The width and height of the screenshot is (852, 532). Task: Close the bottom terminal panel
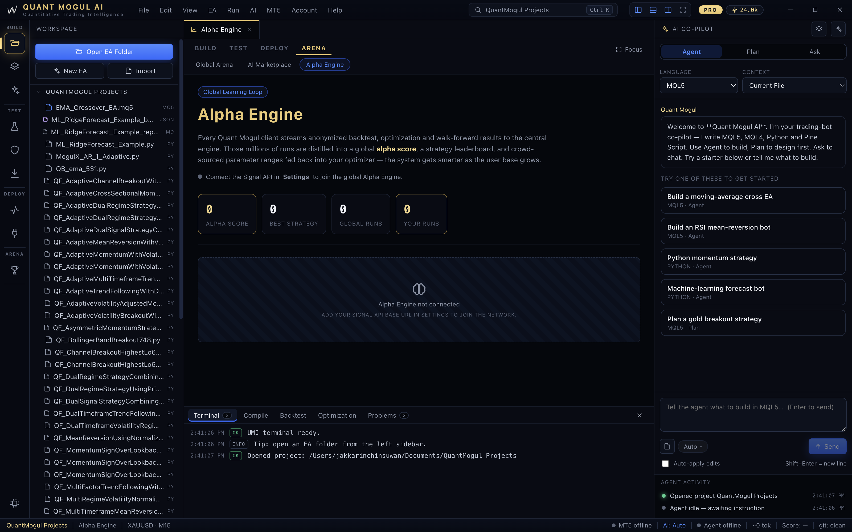pos(640,415)
